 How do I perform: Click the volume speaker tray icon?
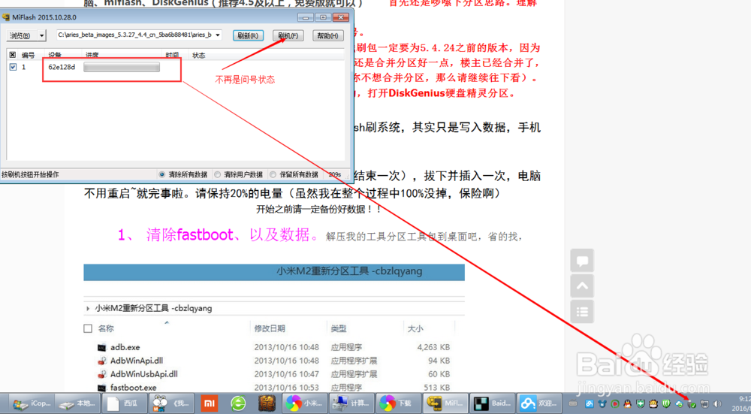[717, 404]
